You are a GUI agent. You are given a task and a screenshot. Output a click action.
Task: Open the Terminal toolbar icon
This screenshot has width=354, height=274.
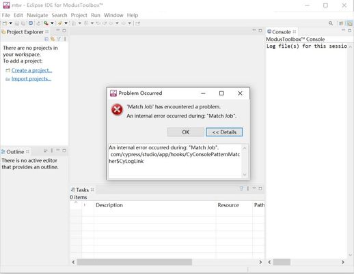coord(31,23)
